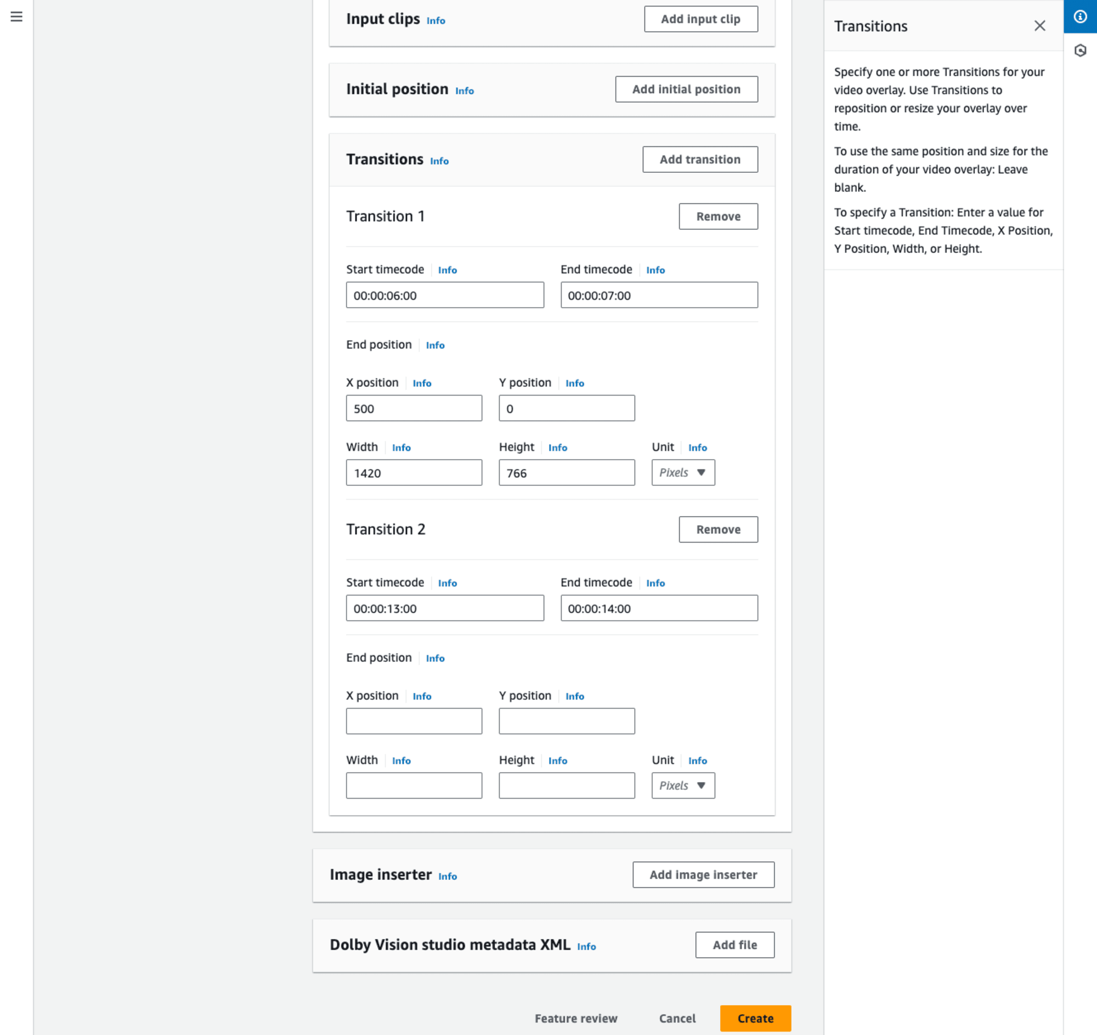1097x1035 pixels.
Task: Open Info link for Transition 2 End timecode
Action: [x=655, y=583]
